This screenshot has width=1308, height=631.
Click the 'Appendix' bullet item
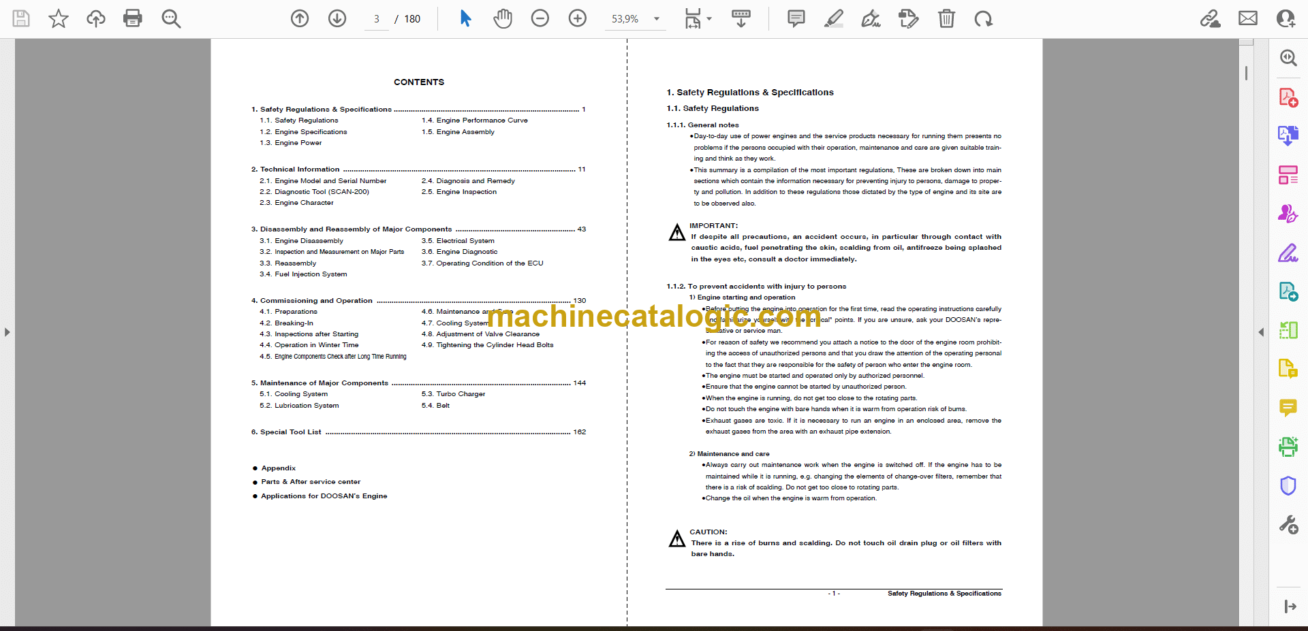[x=278, y=468]
